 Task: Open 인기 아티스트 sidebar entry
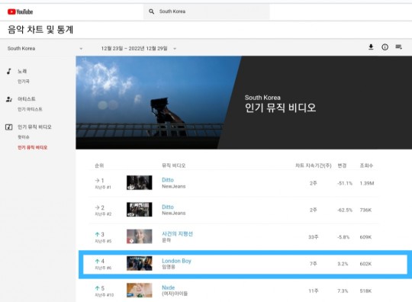[x=30, y=109]
